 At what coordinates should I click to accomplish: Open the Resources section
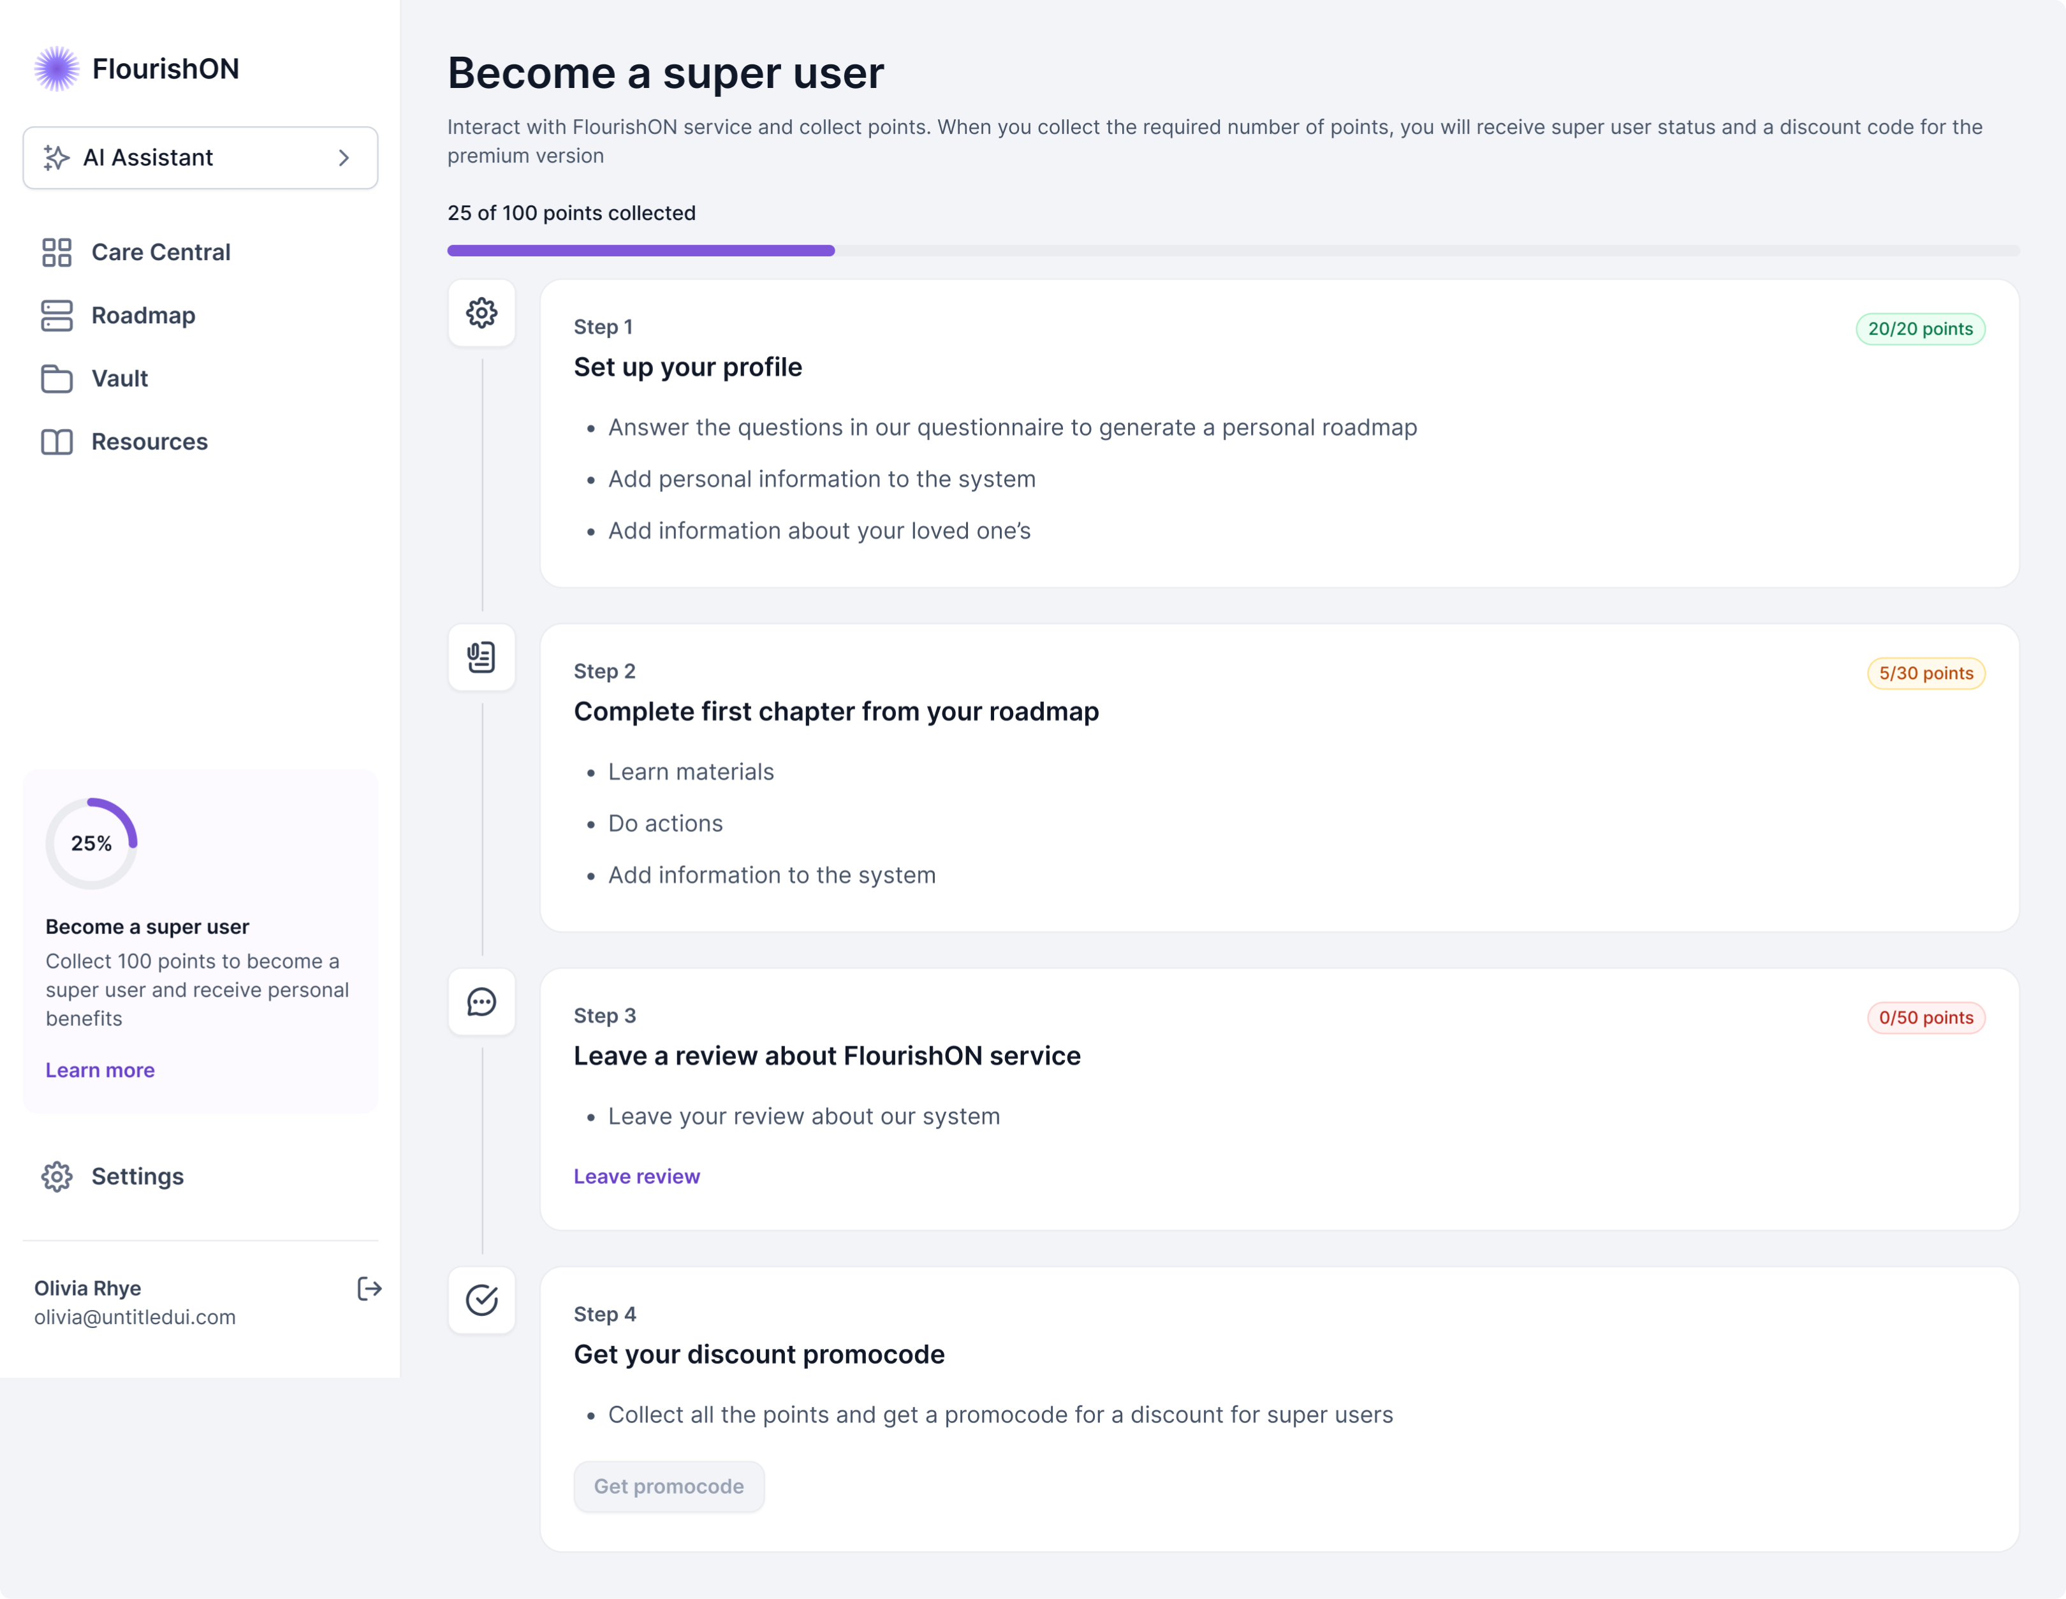click(x=149, y=442)
